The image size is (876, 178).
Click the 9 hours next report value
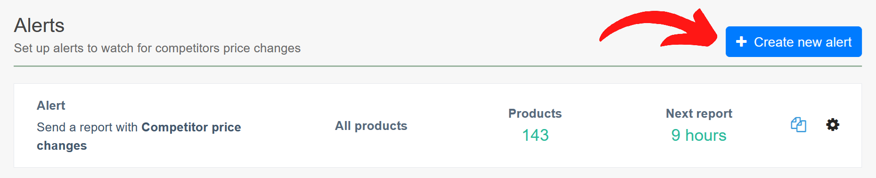point(699,135)
